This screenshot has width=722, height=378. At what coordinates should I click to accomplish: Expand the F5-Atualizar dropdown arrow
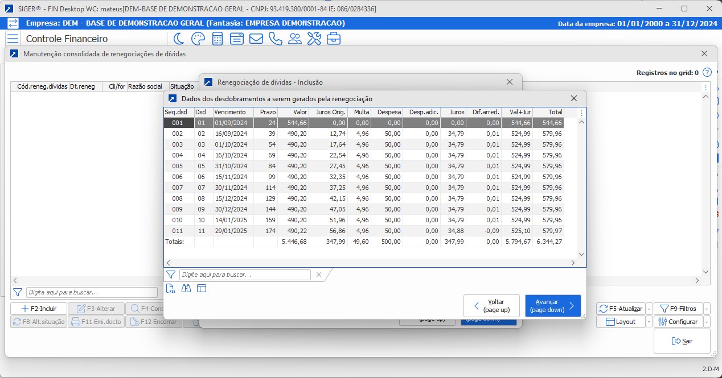[x=649, y=309]
